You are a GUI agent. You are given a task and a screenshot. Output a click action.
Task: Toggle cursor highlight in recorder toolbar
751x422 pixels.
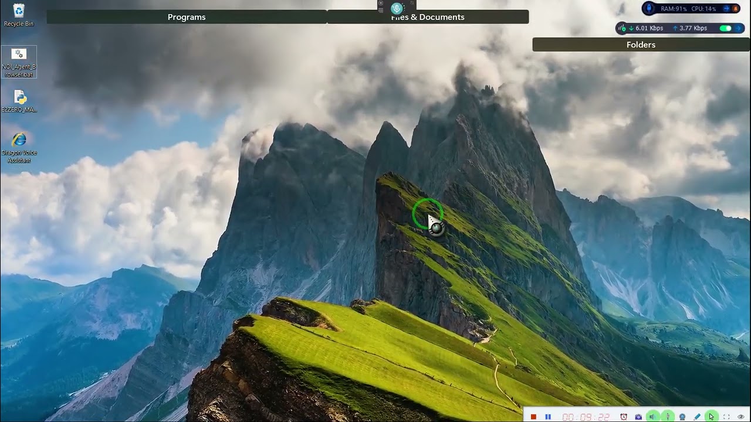coord(711,417)
